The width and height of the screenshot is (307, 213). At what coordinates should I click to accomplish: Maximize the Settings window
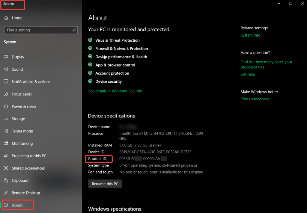point(291,3)
